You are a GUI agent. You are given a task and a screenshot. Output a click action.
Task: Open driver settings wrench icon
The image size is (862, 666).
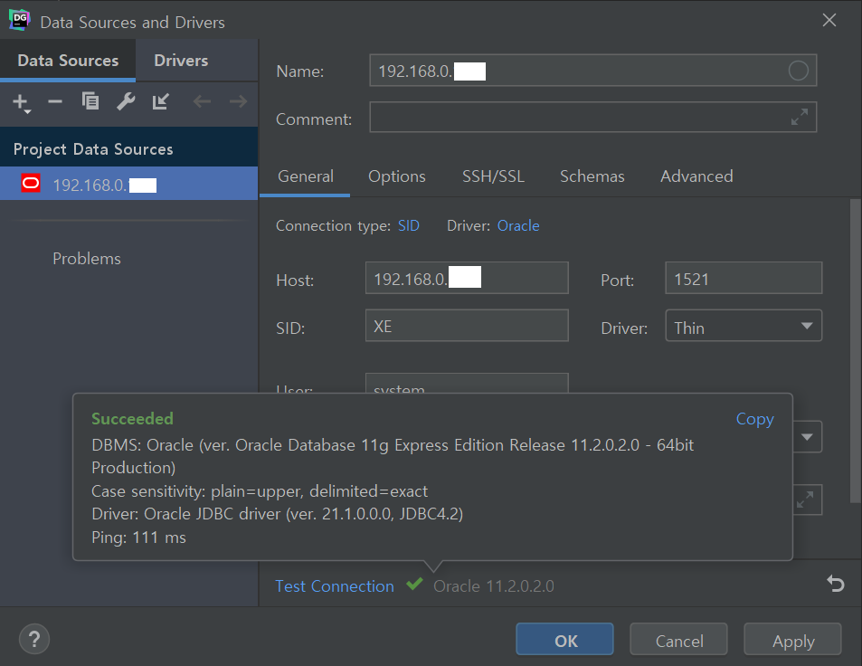(126, 101)
